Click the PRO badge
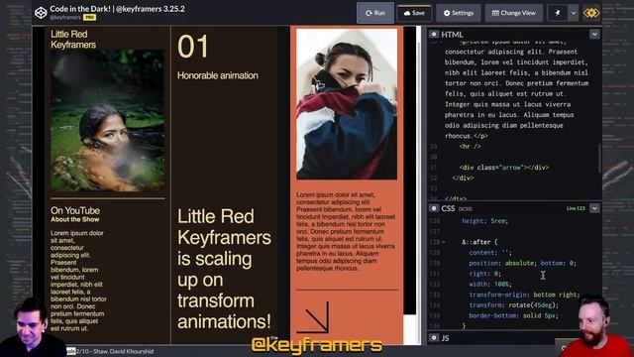Image resolution: width=634 pixels, height=357 pixels. tap(89, 18)
